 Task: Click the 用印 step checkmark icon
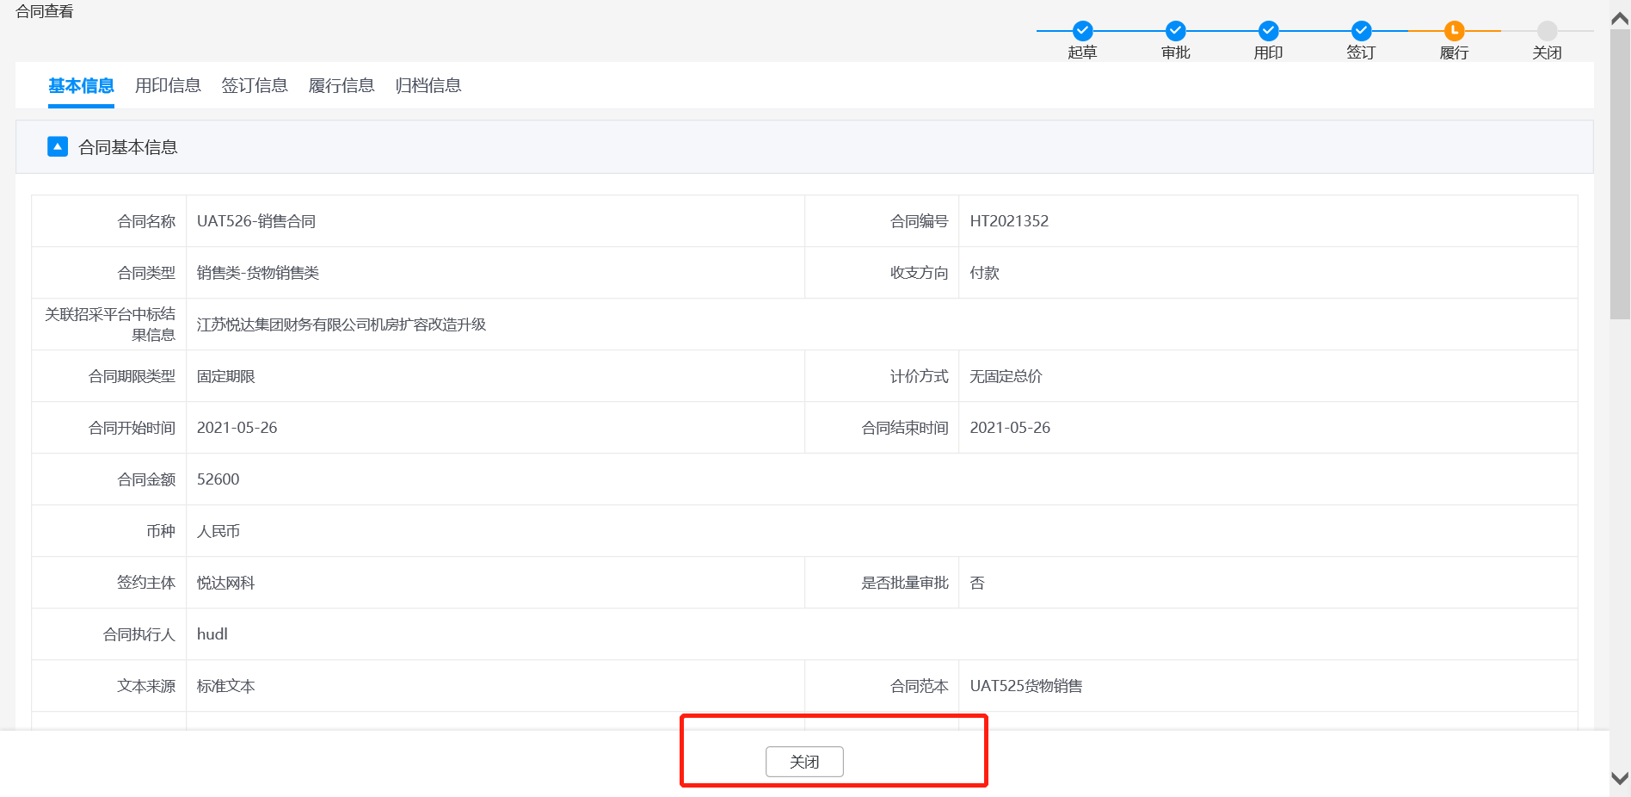point(1268,31)
